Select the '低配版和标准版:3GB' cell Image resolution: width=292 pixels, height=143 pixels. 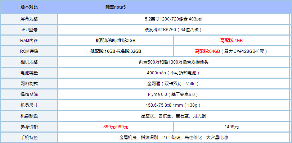[116, 41]
